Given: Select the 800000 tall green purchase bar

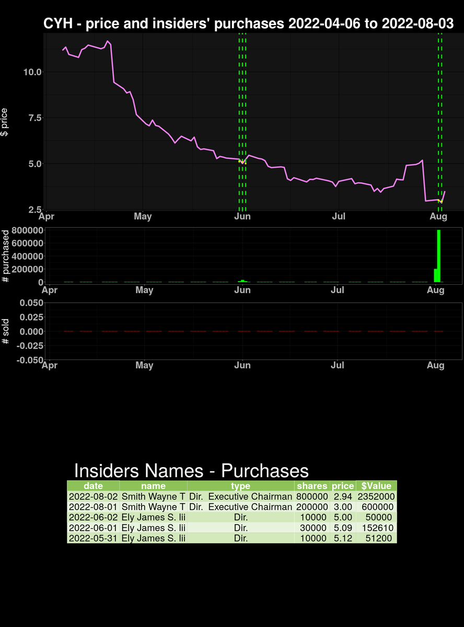Looking at the screenshot, I should point(439,256).
